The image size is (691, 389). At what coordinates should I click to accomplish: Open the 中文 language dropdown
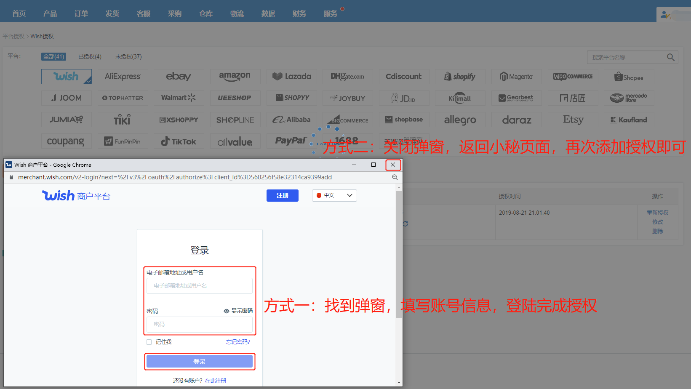(x=334, y=195)
